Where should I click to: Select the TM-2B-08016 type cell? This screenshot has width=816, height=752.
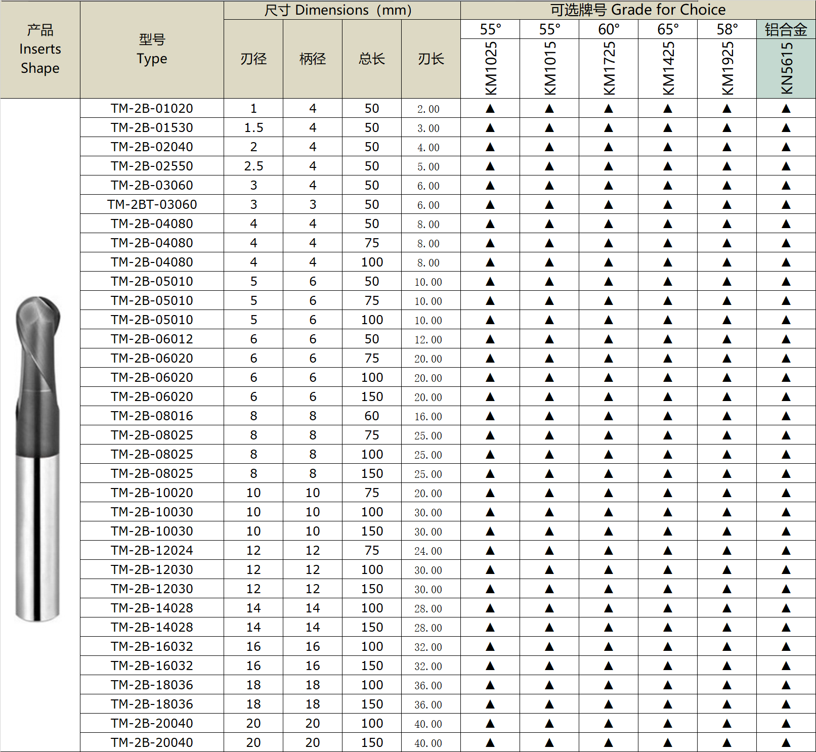click(x=152, y=416)
